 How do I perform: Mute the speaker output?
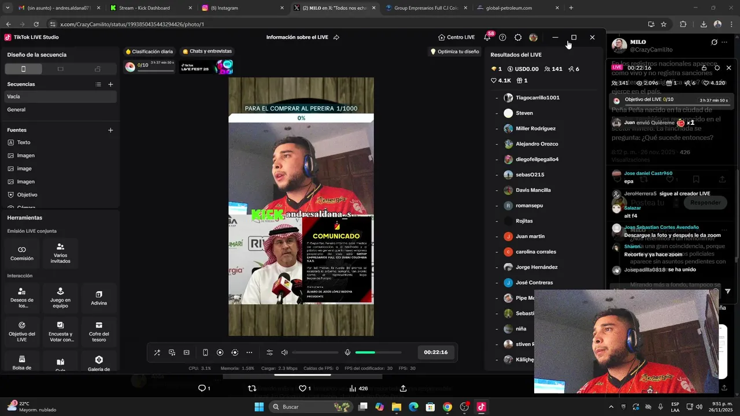pyautogui.click(x=284, y=352)
